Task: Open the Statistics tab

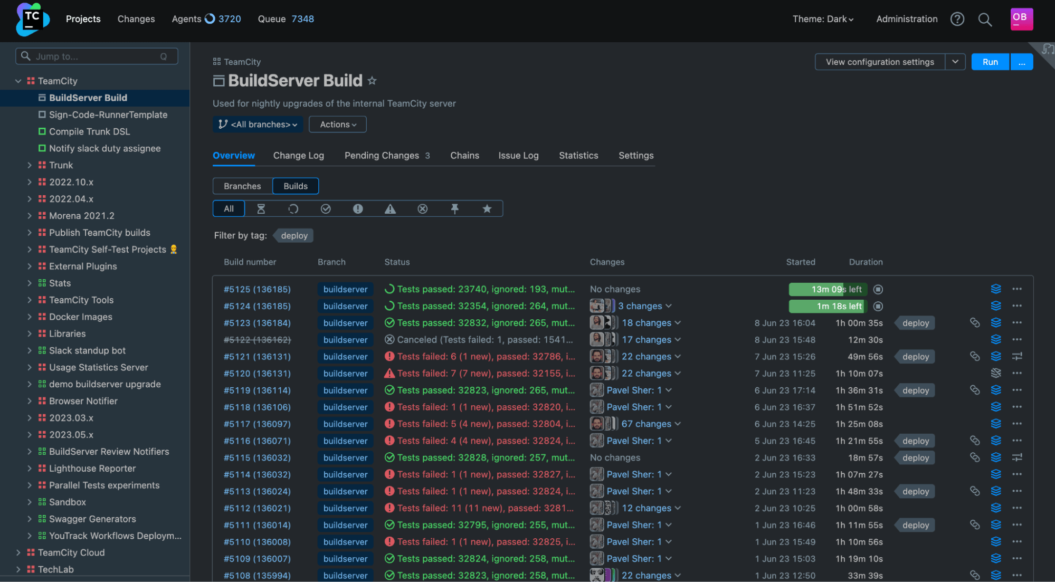Action: pyautogui.click(x=578, y=156)
